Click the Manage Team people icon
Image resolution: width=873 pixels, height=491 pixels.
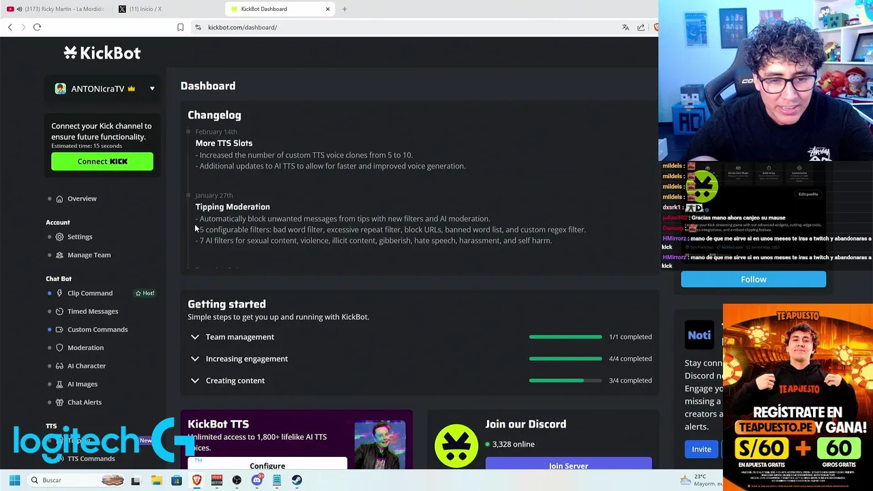(59, 255)
